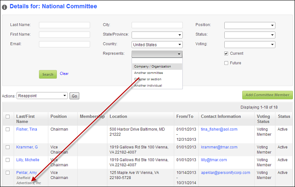Open the Peklar, Amy member link
The width and height of the screenshot is (295, 187).
click(26, 173)
